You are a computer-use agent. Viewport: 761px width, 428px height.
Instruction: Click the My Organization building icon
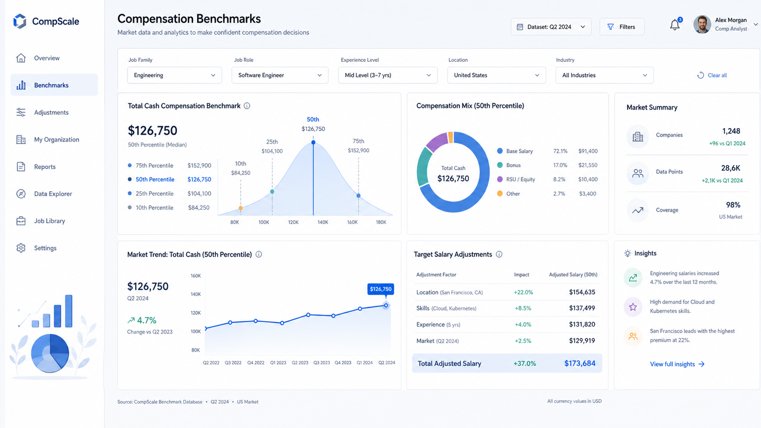click(21, 140)
